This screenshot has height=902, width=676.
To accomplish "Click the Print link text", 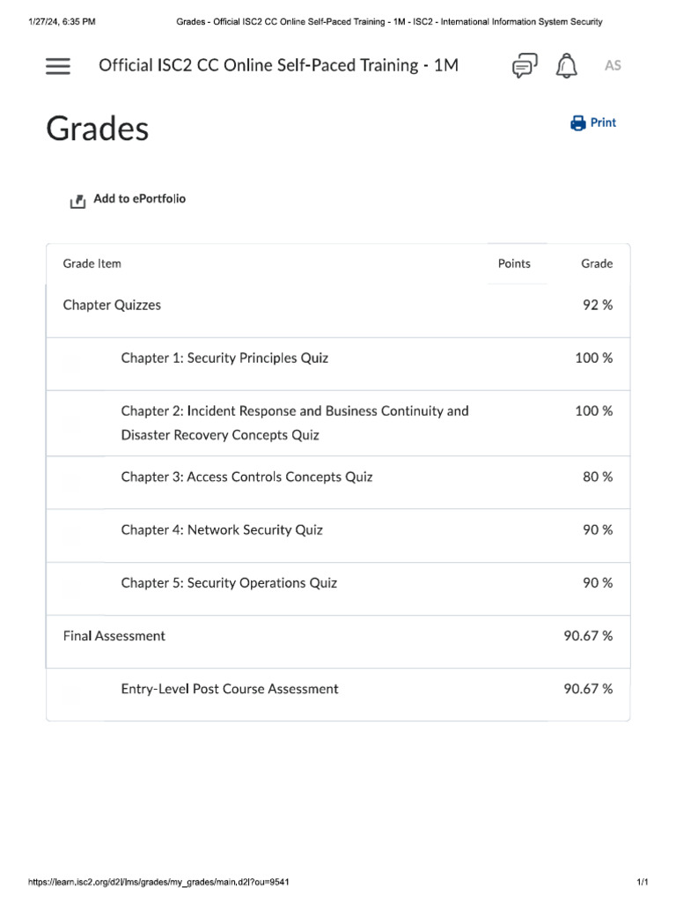I will (603, 122).
